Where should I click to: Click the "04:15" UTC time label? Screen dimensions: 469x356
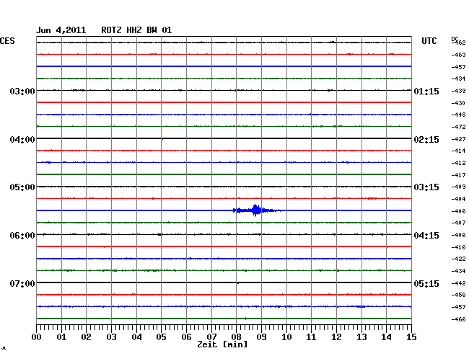426,236
